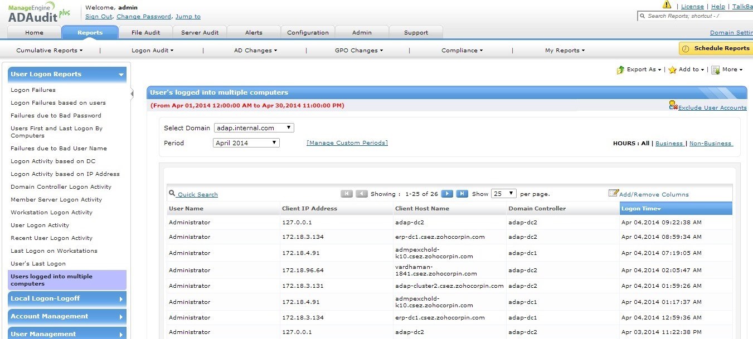Click the Quick Search magnifier icon

point(172,194)
